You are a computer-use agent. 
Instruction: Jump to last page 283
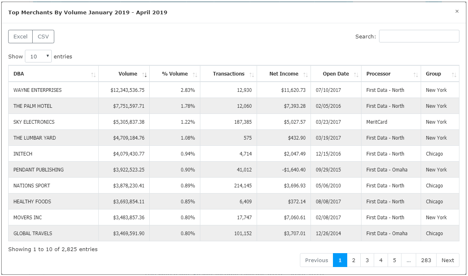(426, 260)
